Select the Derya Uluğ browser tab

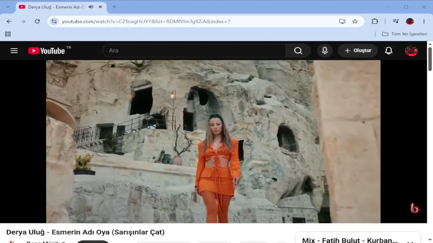tap(61, 7)
